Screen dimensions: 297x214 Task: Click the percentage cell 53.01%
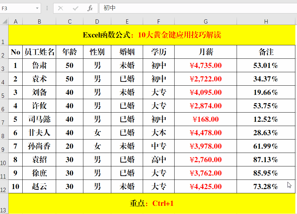266,65
